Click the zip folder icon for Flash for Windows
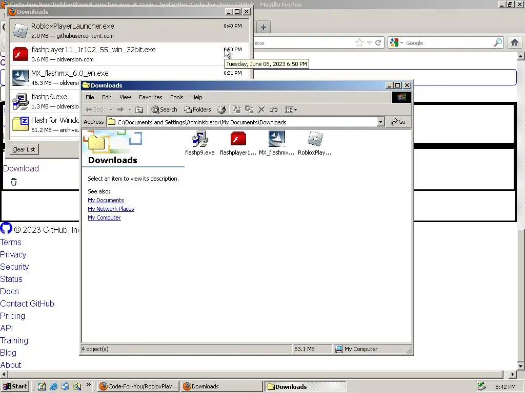The height and width of the screenshot is (393, 525). [20, 124]
